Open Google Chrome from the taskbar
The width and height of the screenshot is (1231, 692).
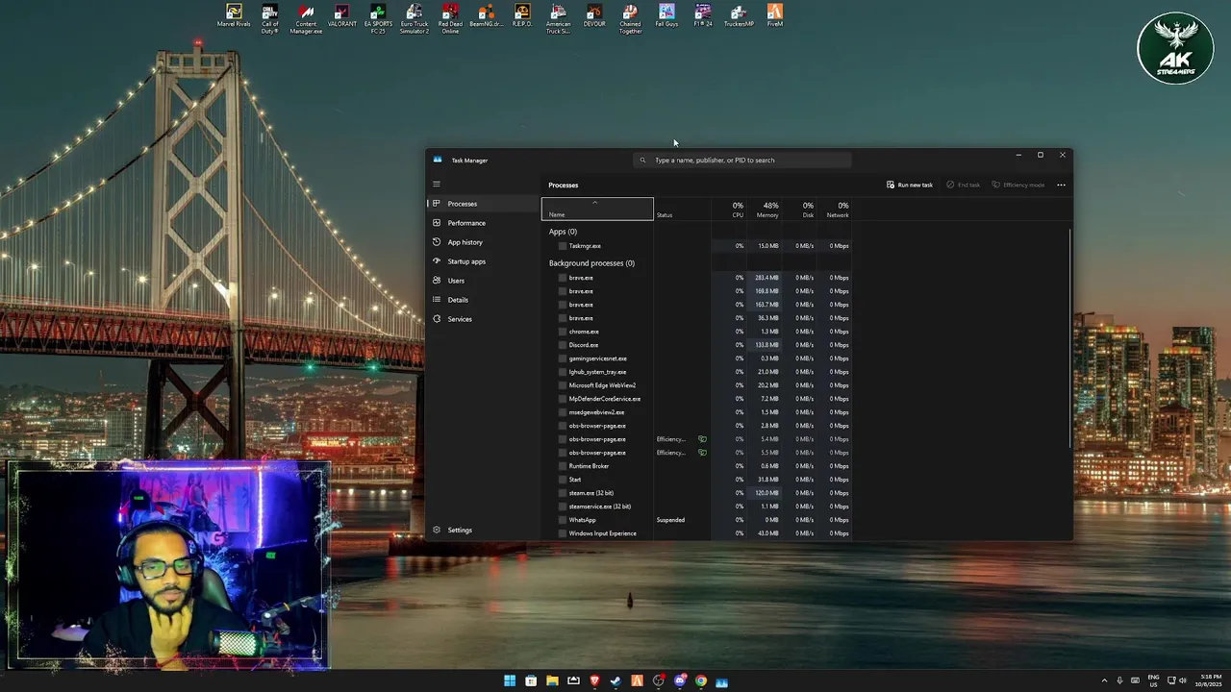pyautogui.click(x=701, y=681)
